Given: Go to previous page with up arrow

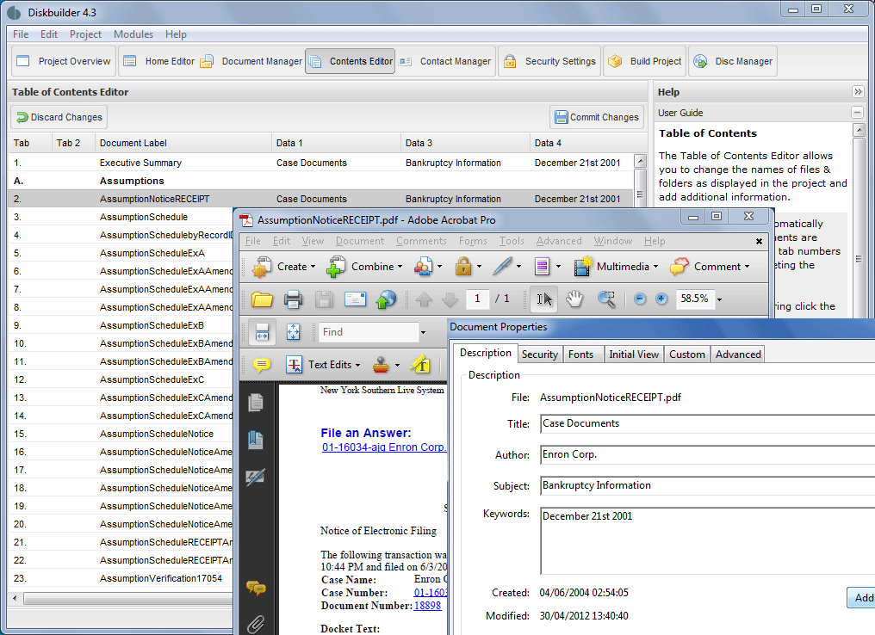Looking at the screenshot, I should pyautogui.click(x=424, y=300).
